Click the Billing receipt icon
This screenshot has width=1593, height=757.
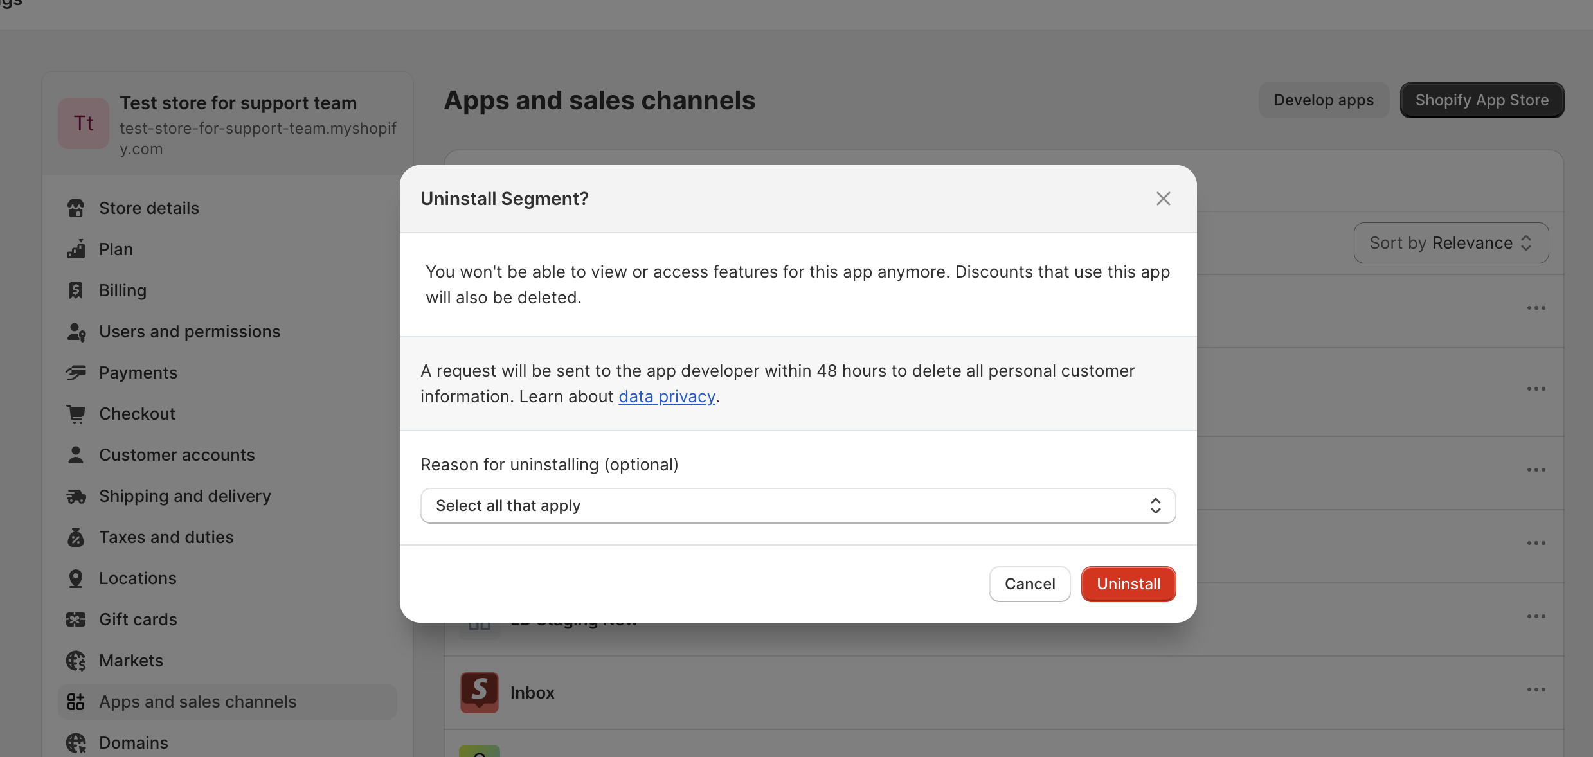76,290
